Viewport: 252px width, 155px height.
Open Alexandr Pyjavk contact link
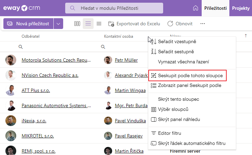[x=131, y=75]
